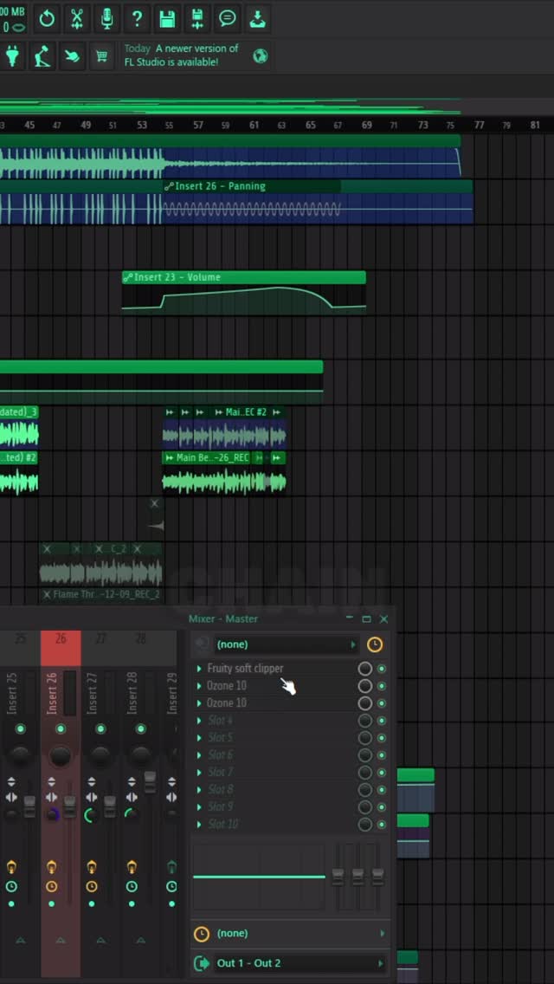
Task: Click the plug icon in toolbar
Action: tap(12, 57)
